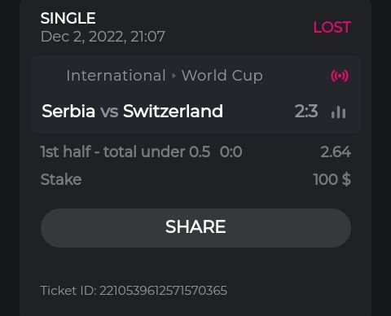Screen dimensions: 391x316
Task: Click the Ticket ID label text
Action: click(68, 291)
